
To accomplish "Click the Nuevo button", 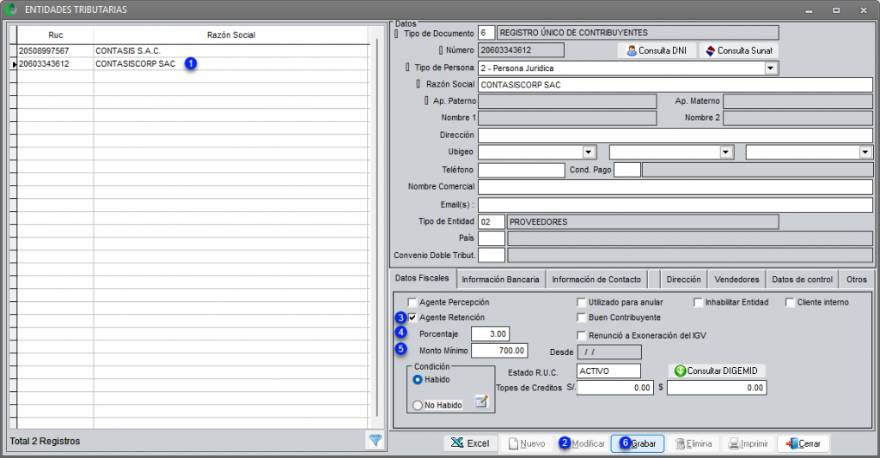I will tap(526, 443).
